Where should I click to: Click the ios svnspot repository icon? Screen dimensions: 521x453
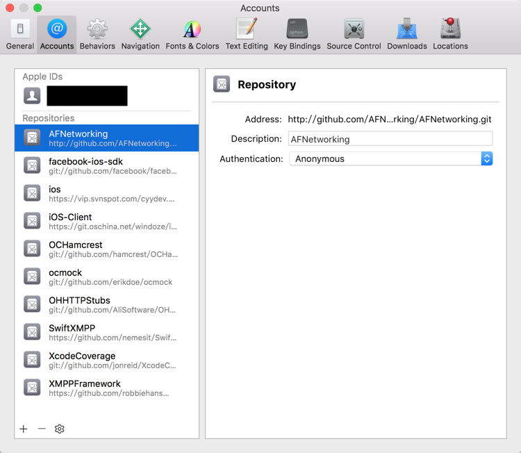32,193
